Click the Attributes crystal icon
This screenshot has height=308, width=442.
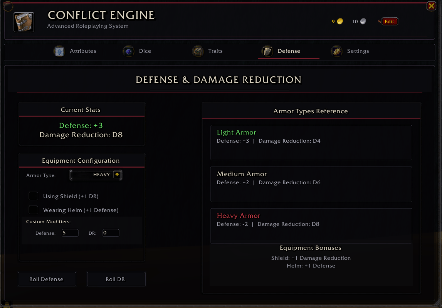59,51
